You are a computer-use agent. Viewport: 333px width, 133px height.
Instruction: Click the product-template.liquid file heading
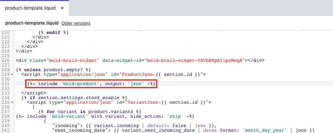pyautogui.click(x=32, y=23)
